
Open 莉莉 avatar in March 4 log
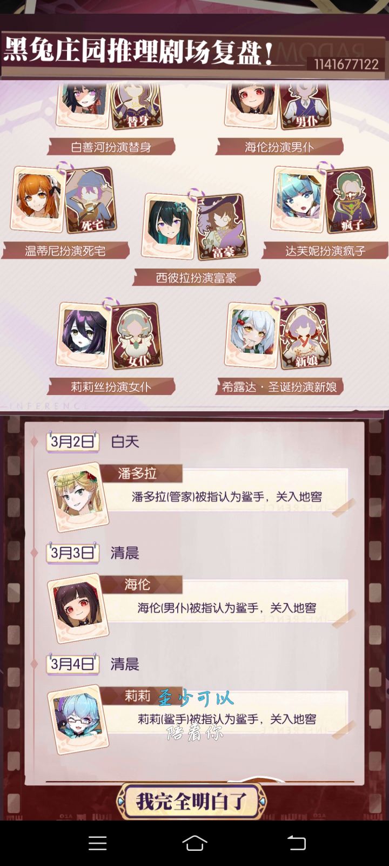pyautogui.click(x=77, y=719)
